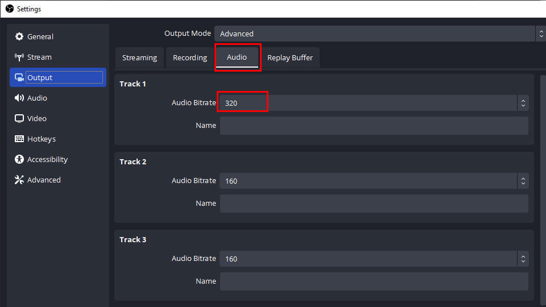This screenshot has height=307, width=546.
Task: Open General settings section
Action: pyautogui.click(x=58, y=36)
